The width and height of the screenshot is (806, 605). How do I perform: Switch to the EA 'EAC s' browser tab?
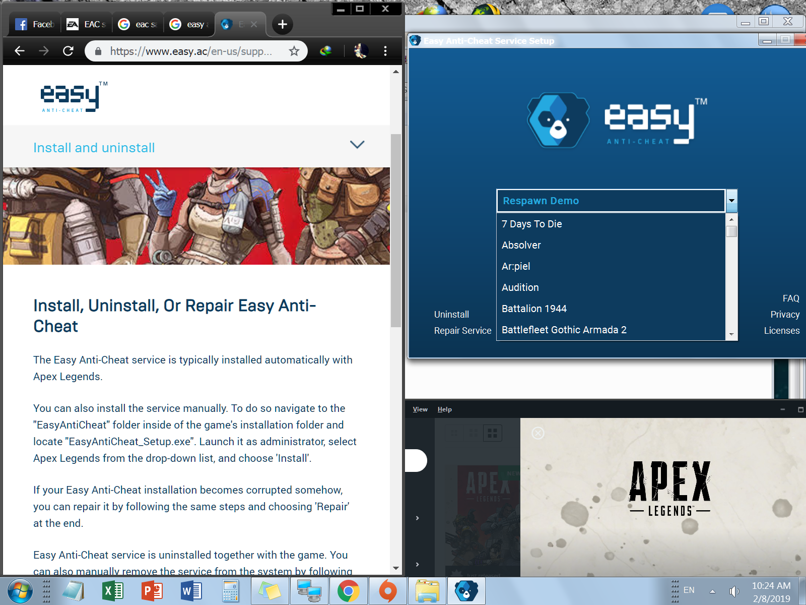(87, 24)
